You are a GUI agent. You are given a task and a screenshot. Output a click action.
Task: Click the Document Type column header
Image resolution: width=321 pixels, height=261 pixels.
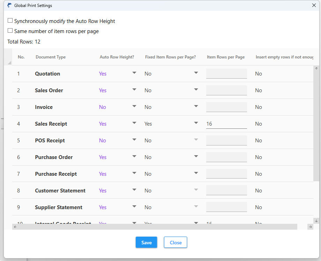point(51,57)
